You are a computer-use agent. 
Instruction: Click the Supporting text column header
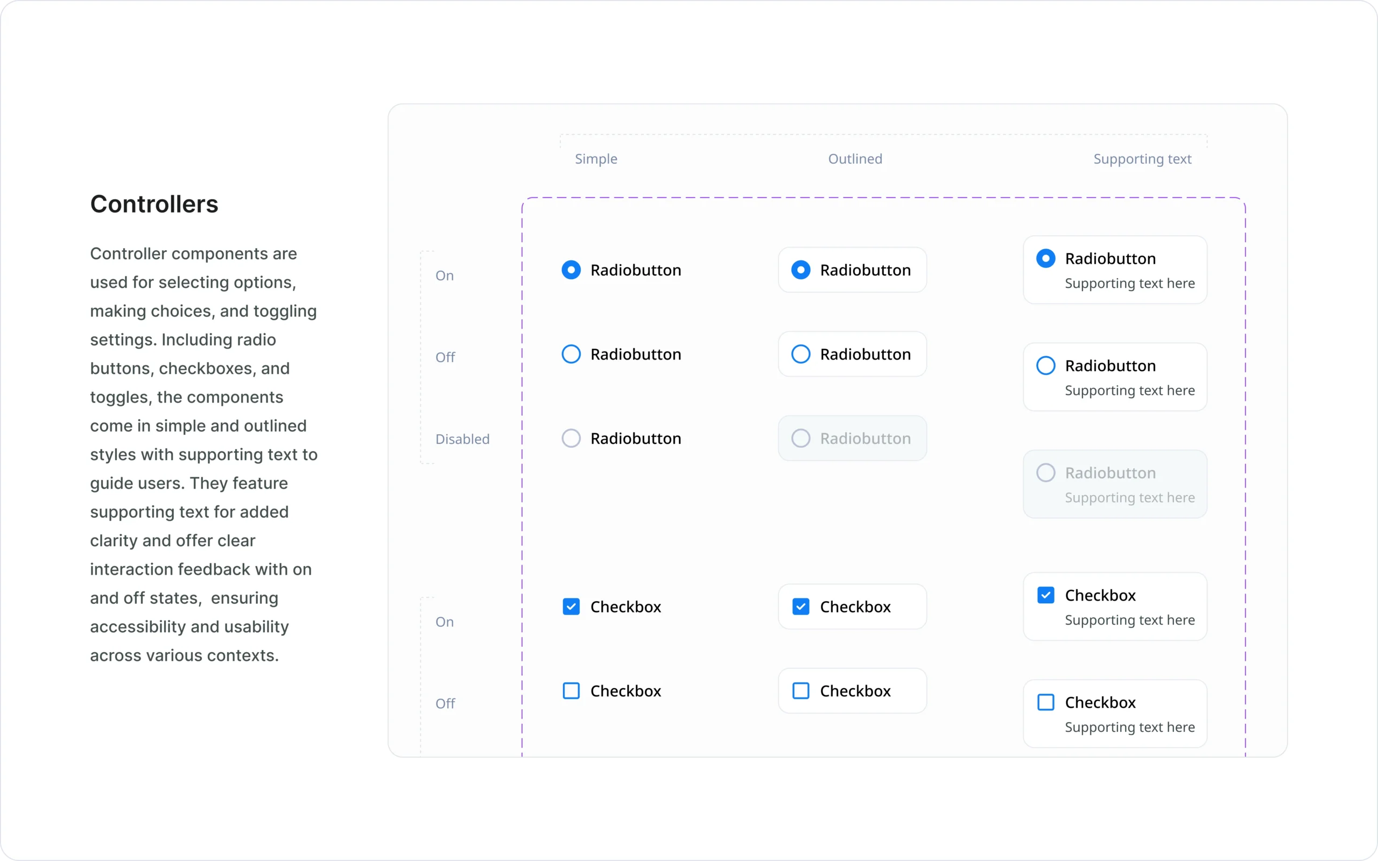pos(1142,159)
